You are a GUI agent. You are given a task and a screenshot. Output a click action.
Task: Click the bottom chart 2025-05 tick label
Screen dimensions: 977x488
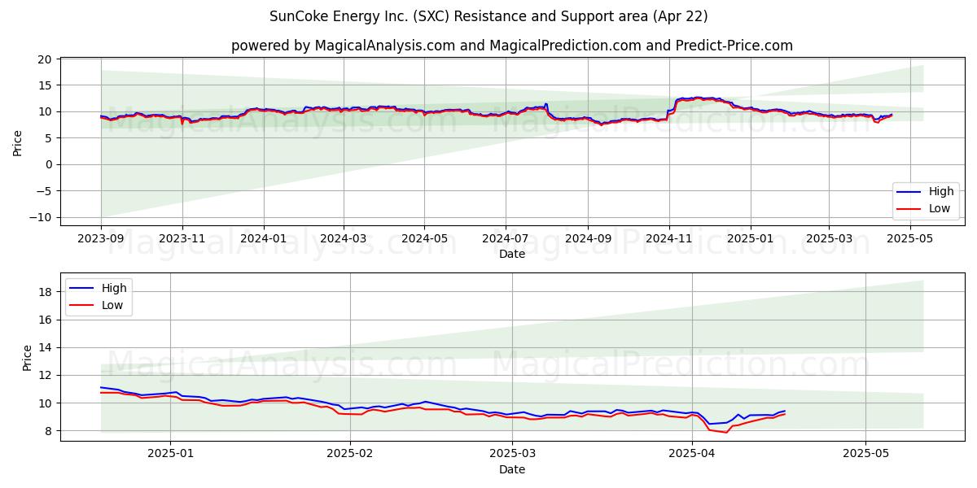tap(866, 454)
